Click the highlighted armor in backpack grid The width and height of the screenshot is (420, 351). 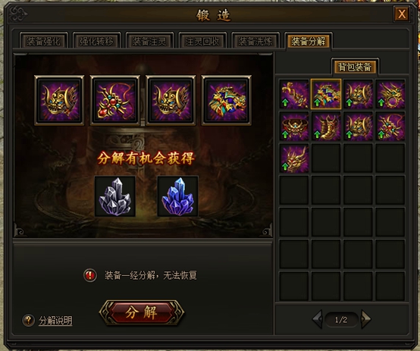click(326, 94)
